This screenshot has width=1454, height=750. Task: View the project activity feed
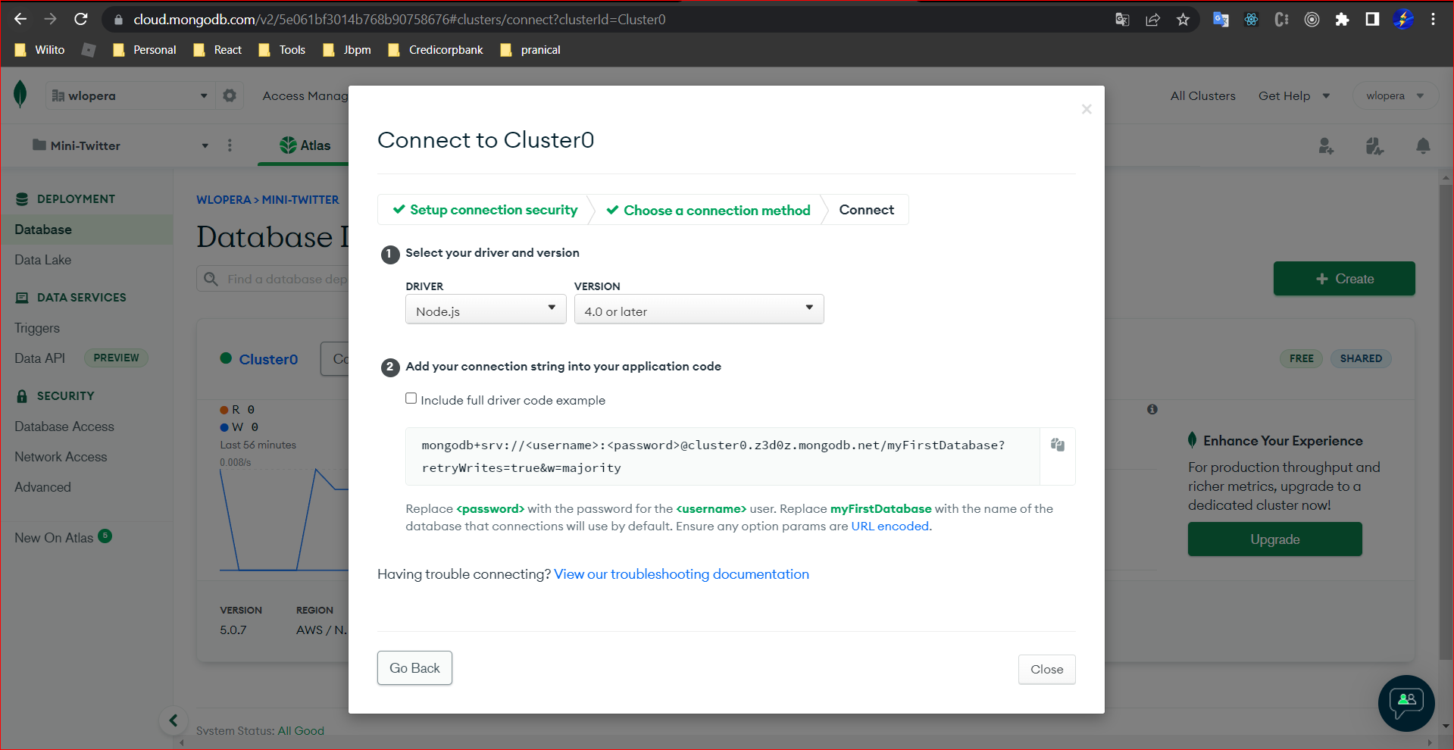point(1374,146)
